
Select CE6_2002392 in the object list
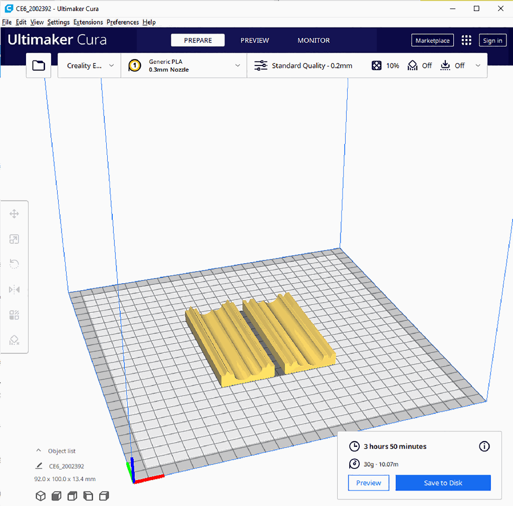pyautogui.click(x=66, y=466)
